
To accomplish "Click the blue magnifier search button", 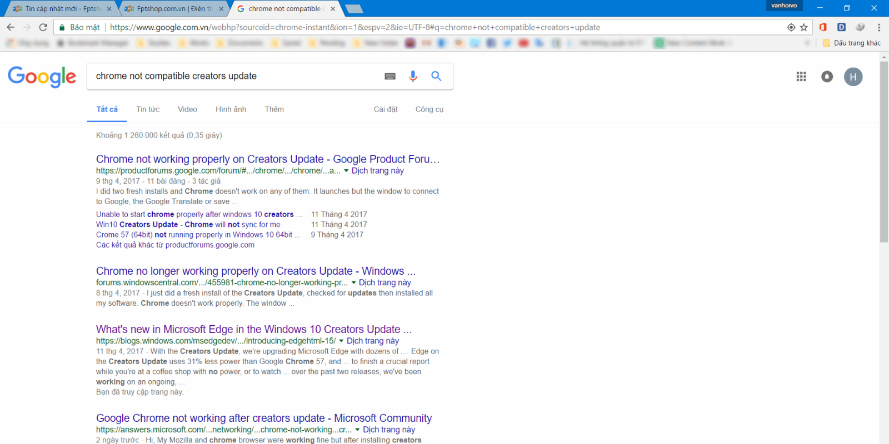I will 436,76.
